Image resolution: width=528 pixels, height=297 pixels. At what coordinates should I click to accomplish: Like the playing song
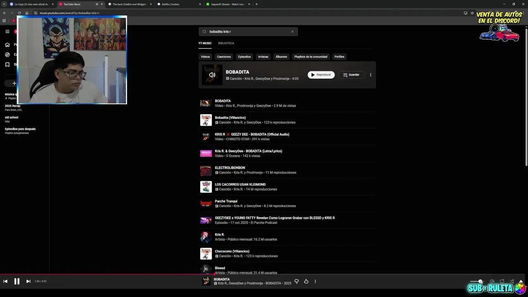306,281
